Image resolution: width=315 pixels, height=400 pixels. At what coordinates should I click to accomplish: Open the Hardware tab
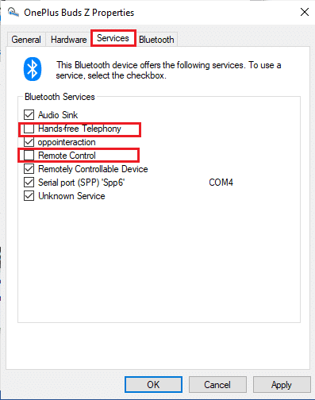pos(68,40)
